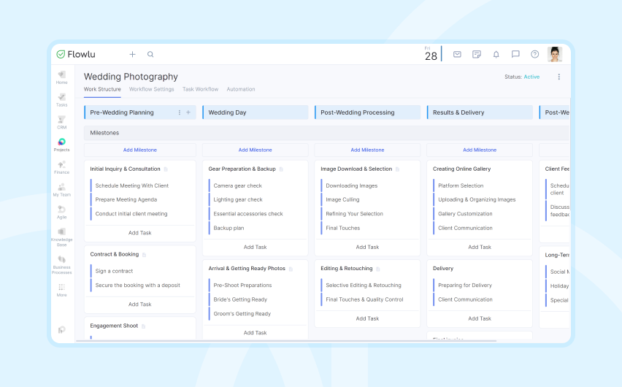Click the search magnifier icon
The height and width of the screenshot is (387, 622).
tap(150, 54)
